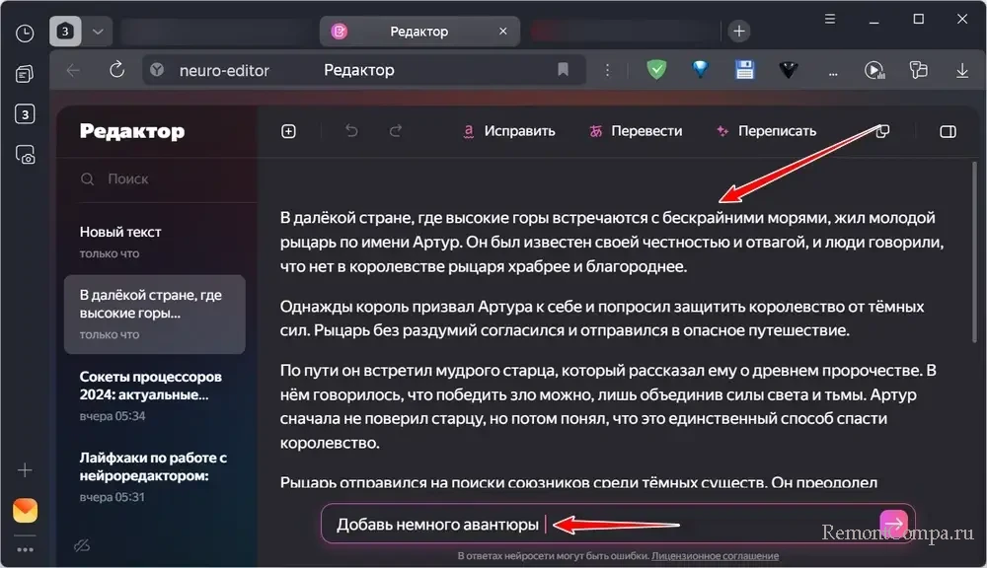Image resolution: width=987 pixels, height=568 pixels.
Task: Open the browser downloads arrow icon
Action: (x=962, y=70)
